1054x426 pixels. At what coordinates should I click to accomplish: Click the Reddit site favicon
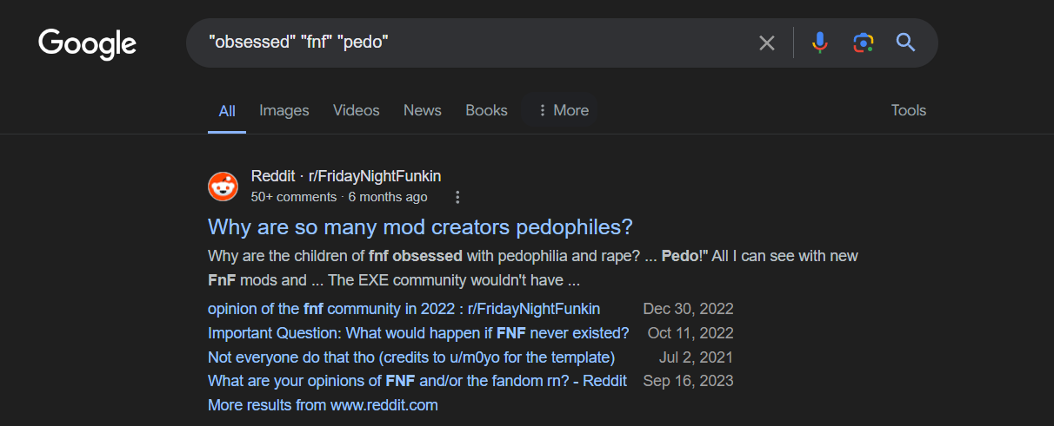(223, 187)
